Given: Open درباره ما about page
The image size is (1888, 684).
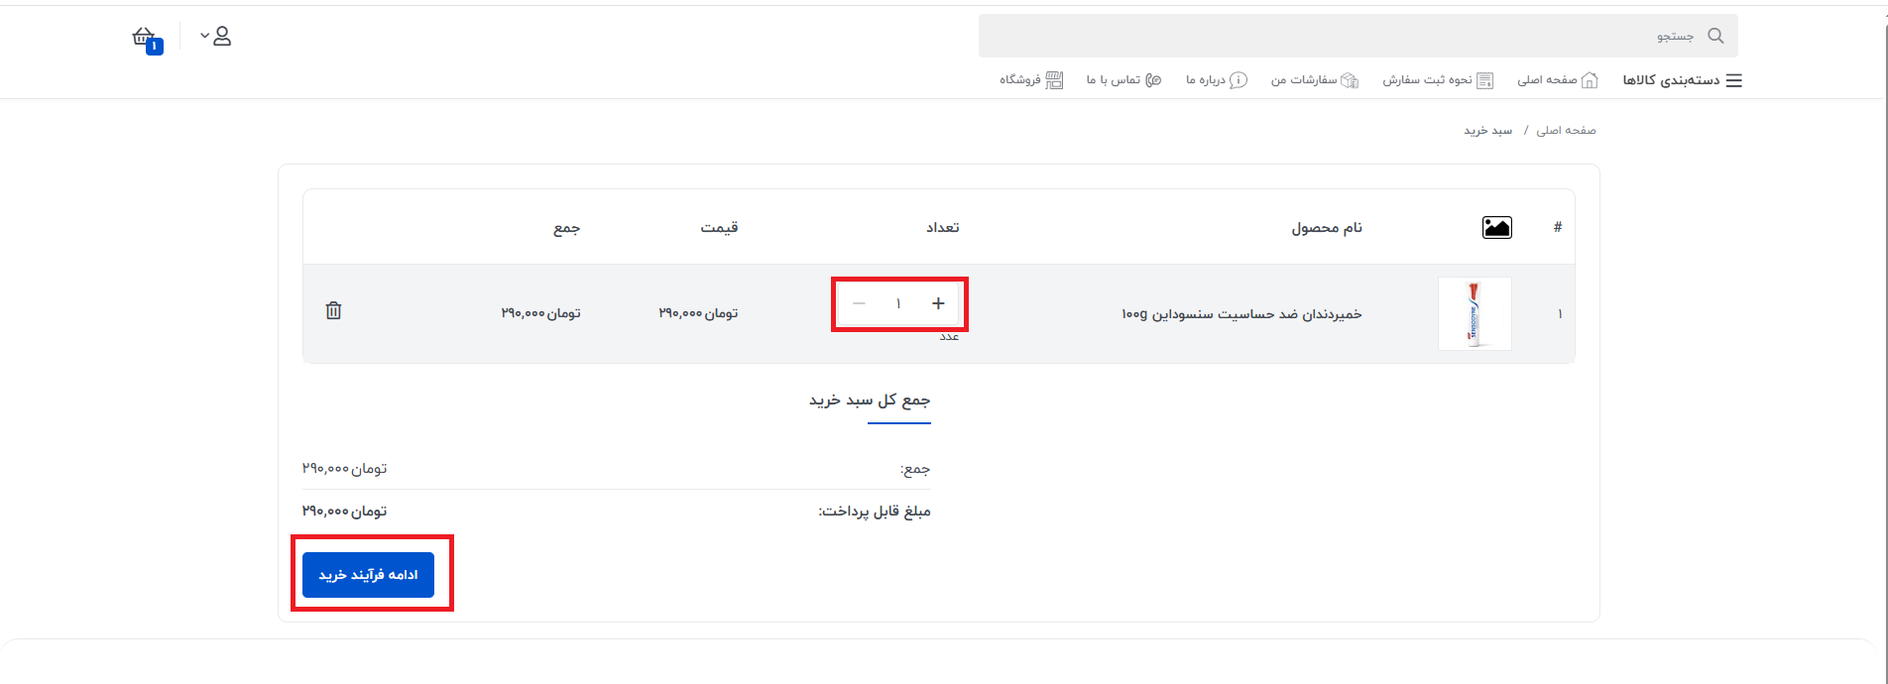Looking at the screenshot, I should point(1216,80).
